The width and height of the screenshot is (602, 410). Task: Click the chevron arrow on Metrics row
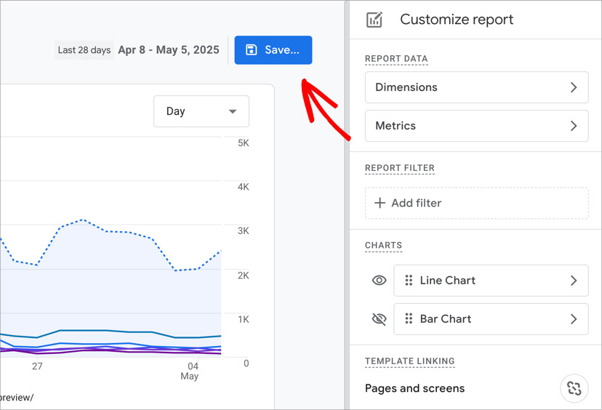click(x=574, y=126)
